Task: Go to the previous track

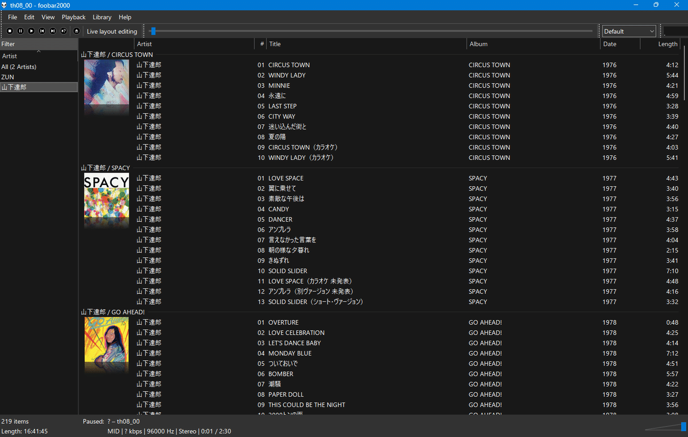Action: 42,31
